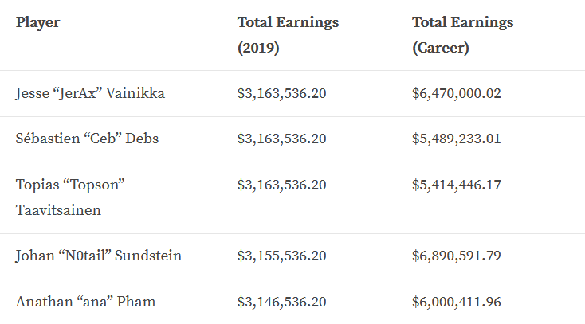585x324 pixels.
Task: Click JerAx's career earnings $6,470,000.02
Action: (456, 93)
